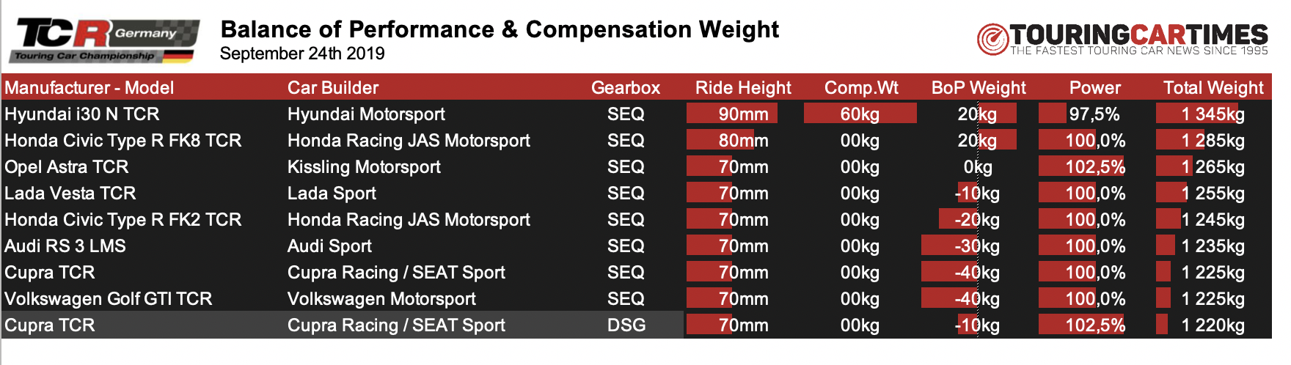Click the Comp.Wt column header

[x=861, y=88]
